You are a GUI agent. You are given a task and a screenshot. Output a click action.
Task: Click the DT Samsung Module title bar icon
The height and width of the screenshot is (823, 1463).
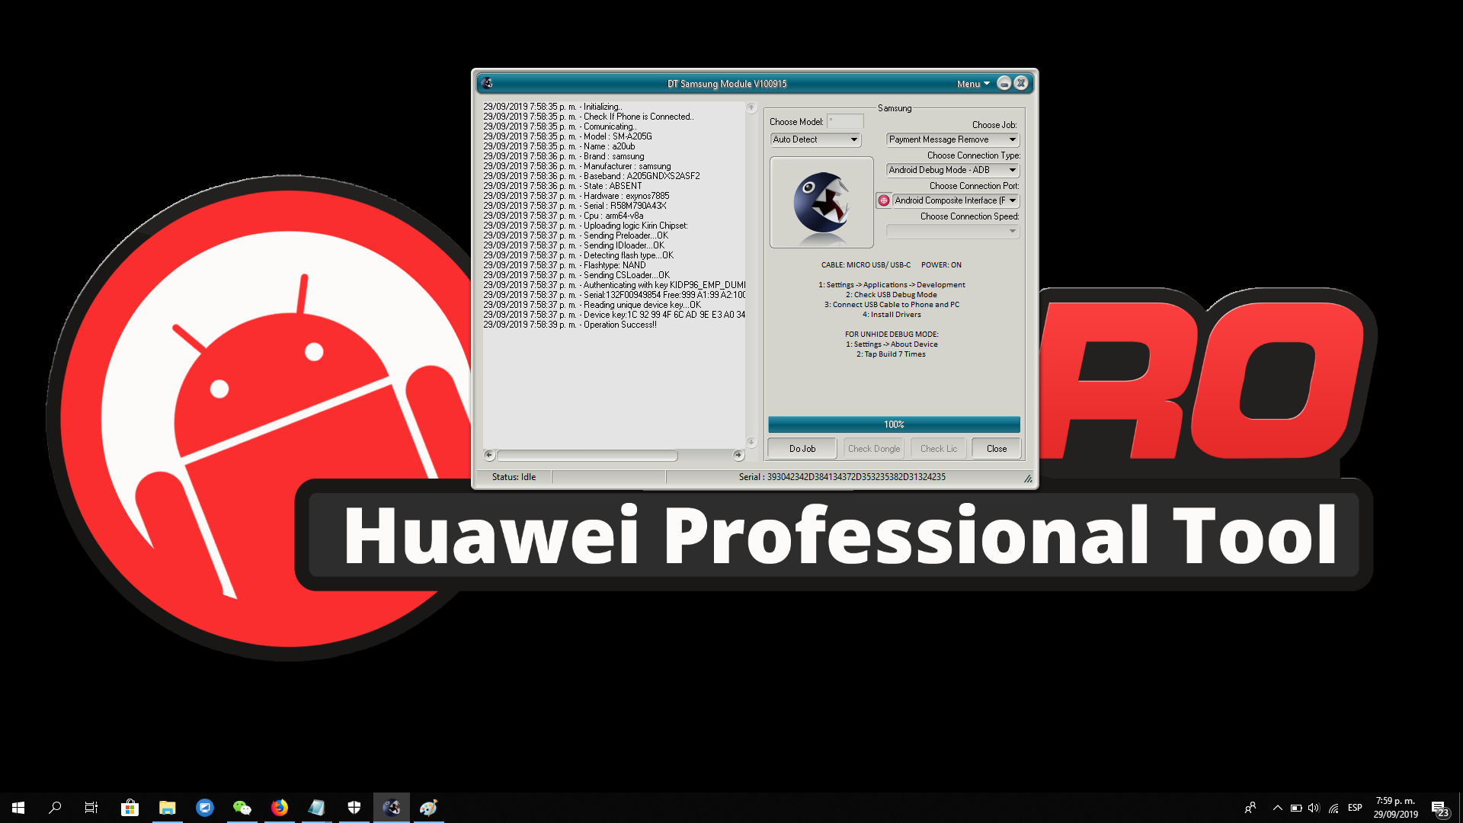click(488, 83)
